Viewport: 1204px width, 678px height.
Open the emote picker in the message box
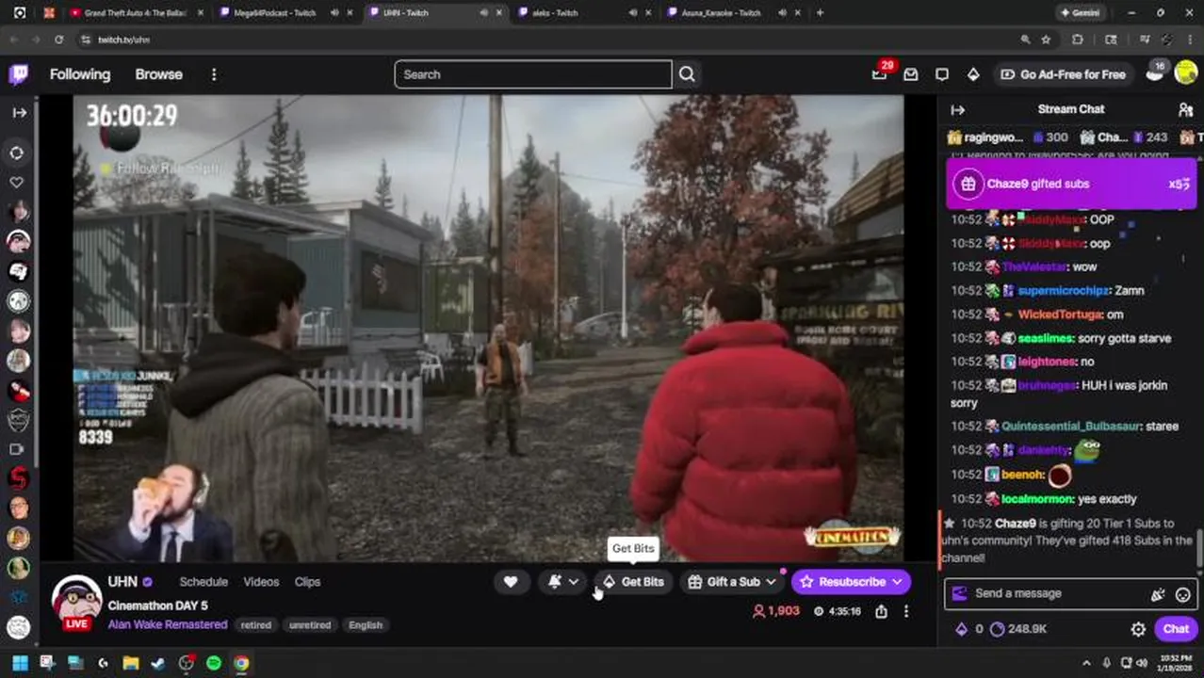click(1183, 594)
